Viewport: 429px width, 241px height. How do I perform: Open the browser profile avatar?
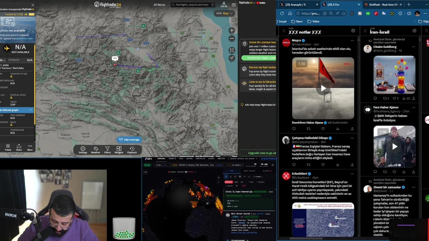(x=417, y=13)
